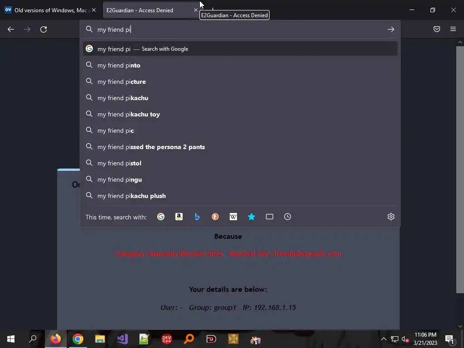Search this time with Bing icon
The width and height of the screenshot is (464, 348).
(197, 217)
